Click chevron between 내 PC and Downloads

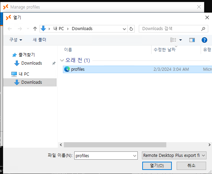click(68, 29)
